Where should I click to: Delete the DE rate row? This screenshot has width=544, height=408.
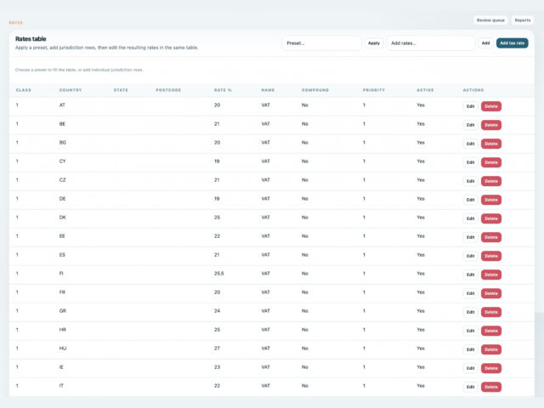[491, 200]
